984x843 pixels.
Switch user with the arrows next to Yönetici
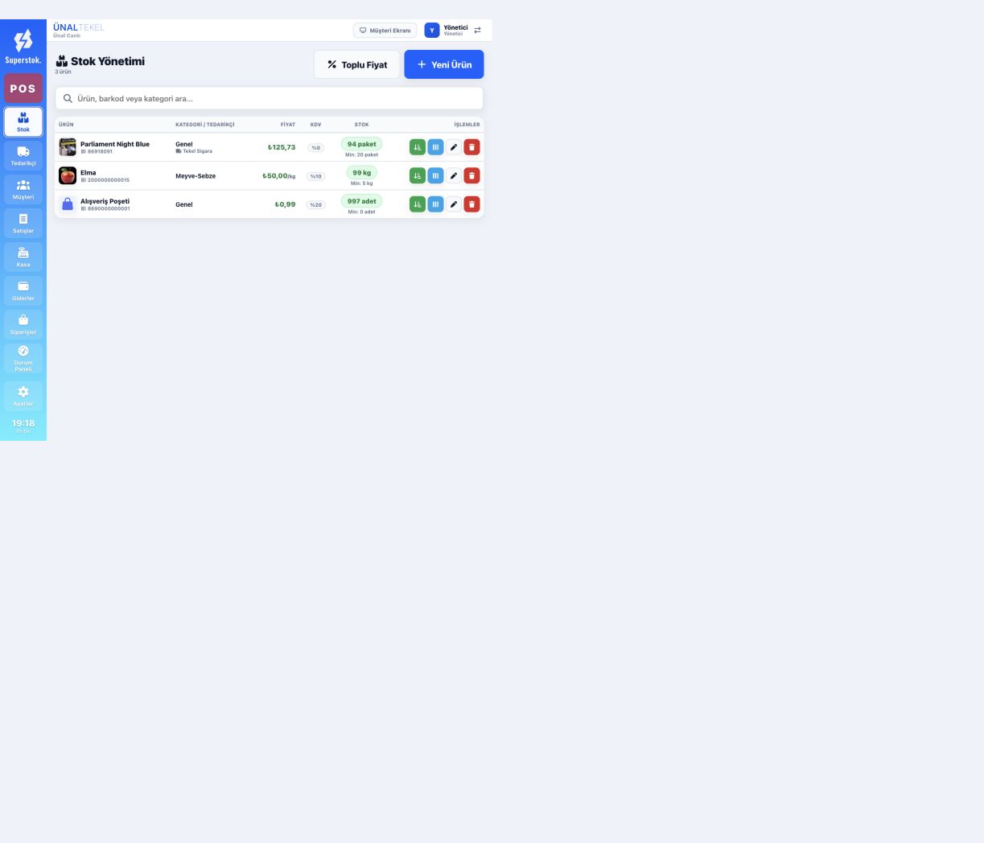pyautogui.click(x=477, y=31)
